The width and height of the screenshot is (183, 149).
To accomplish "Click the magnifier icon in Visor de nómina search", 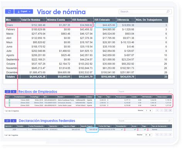I will click(168, 12).
